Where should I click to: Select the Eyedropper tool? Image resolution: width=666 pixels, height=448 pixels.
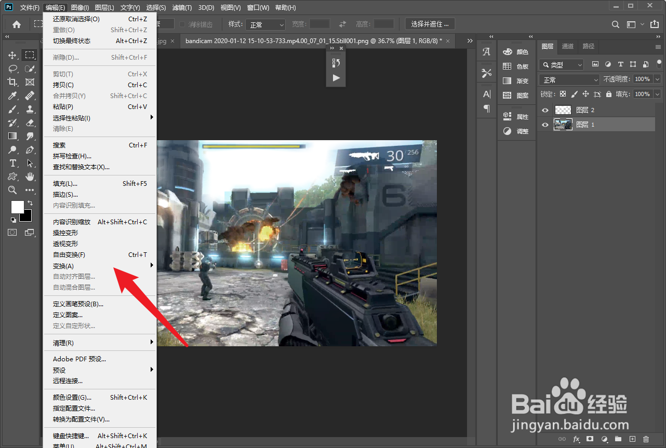[x=12, y=96]
